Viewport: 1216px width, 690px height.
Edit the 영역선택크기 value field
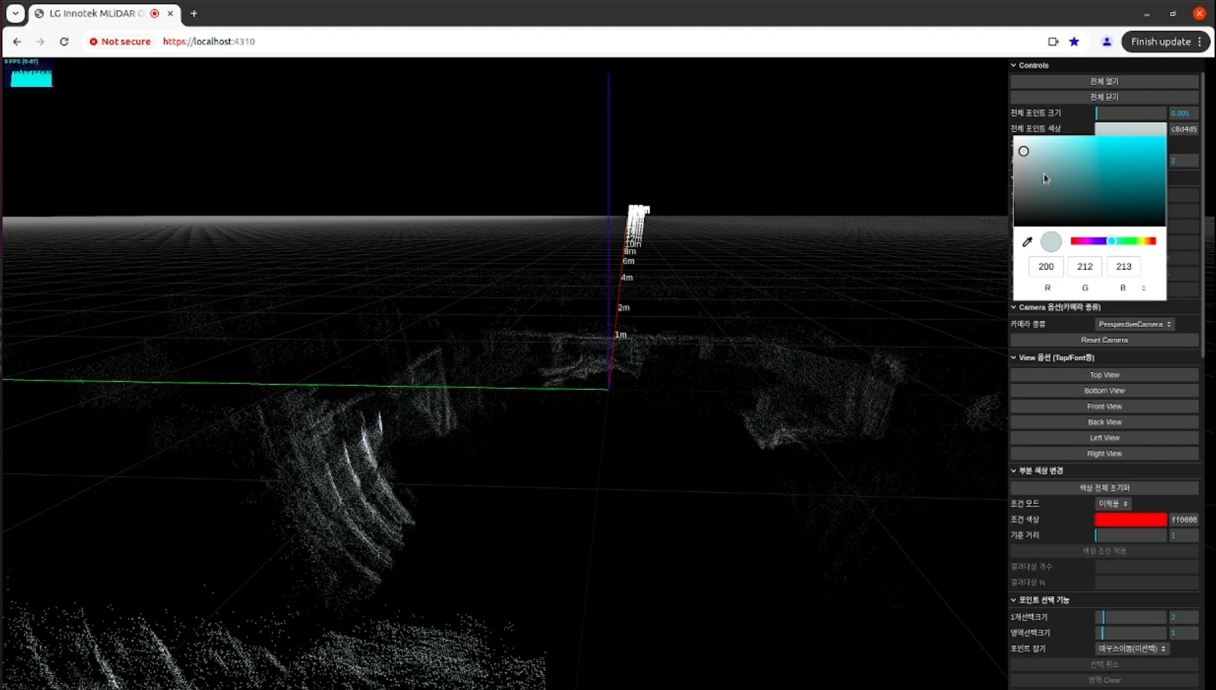1184,633
